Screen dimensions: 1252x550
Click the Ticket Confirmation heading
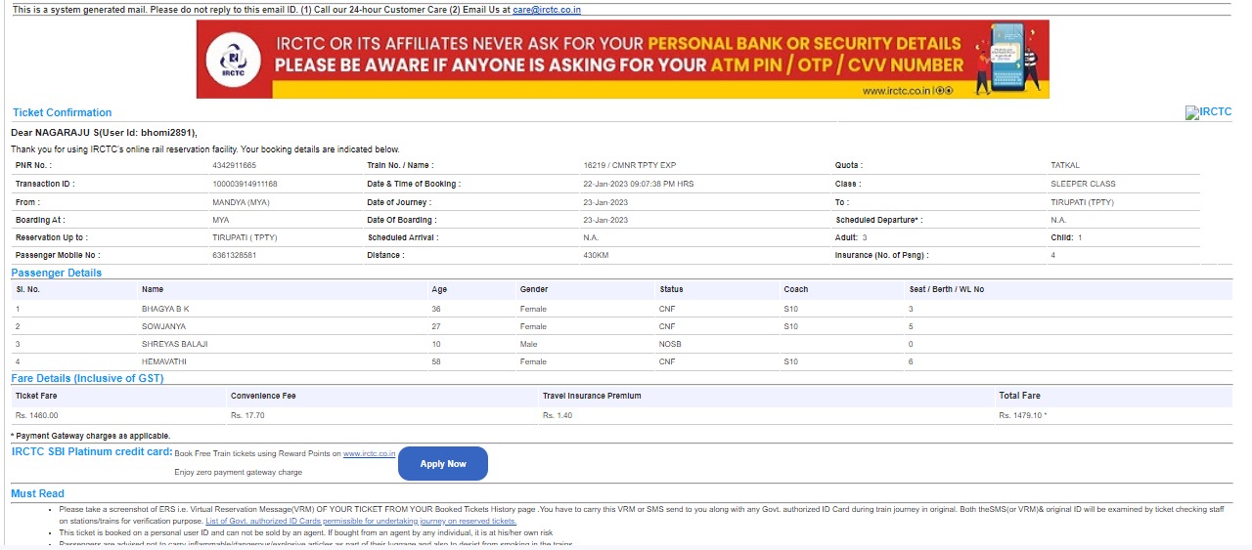point(62,112)
